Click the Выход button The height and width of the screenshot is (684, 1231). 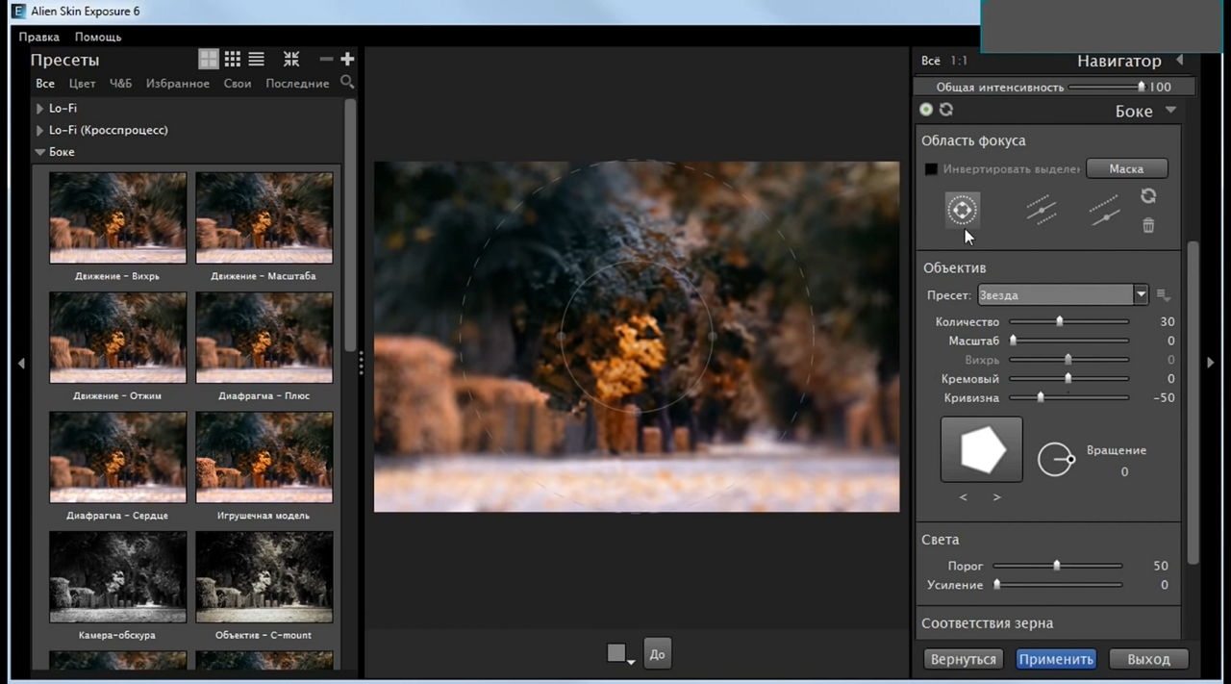(1148, 659)
